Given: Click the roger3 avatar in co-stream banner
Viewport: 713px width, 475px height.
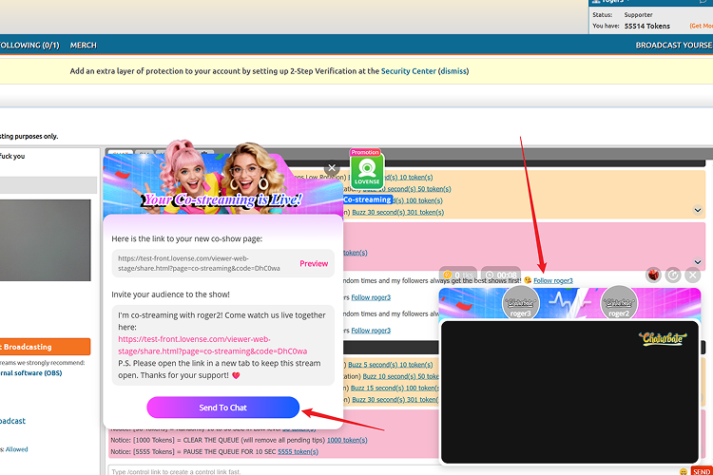Looking at the screenshot, I should click(x=520, y=302).
